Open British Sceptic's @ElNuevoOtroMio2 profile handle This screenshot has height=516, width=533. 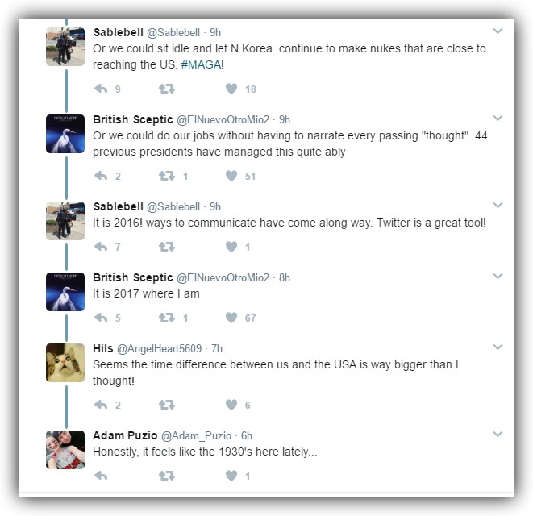click(x=223, y=119)
